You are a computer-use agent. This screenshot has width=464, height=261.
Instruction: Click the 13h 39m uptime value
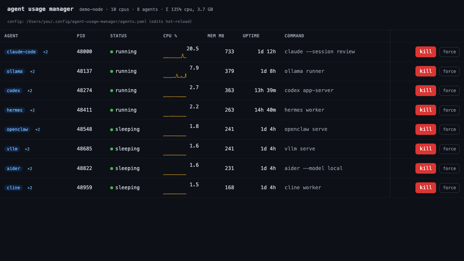265,91
